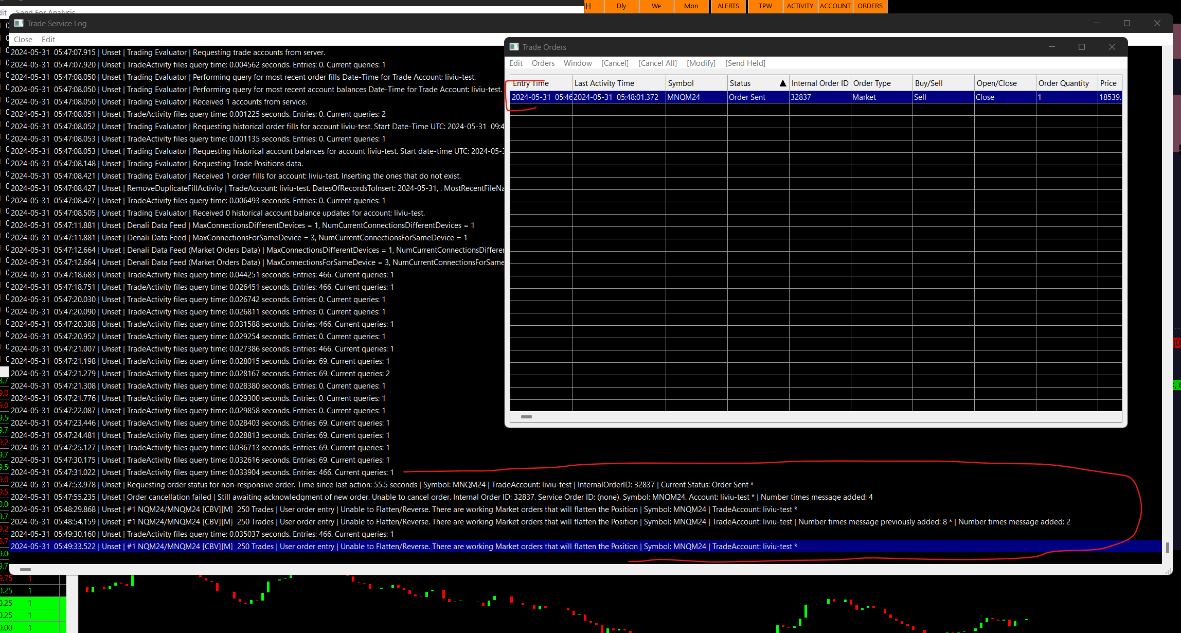The width and height of the screenshot is (1181, 633).
Task: Open the ACTIVITY toolbar button
Action: tap(800, 6)
